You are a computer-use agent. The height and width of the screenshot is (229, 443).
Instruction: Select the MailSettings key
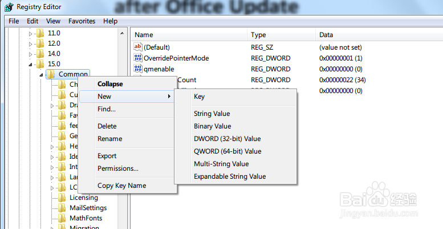[88, 208]
